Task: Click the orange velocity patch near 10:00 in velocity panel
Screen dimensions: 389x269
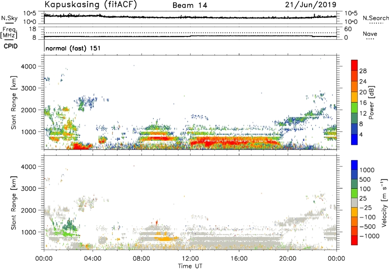Action: click(x=165, y=239)
